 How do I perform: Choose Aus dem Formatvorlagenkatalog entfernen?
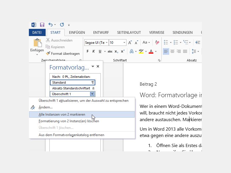82,135
